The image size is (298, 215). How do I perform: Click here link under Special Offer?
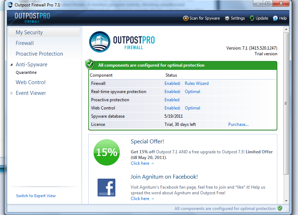[x=142, y=163]
